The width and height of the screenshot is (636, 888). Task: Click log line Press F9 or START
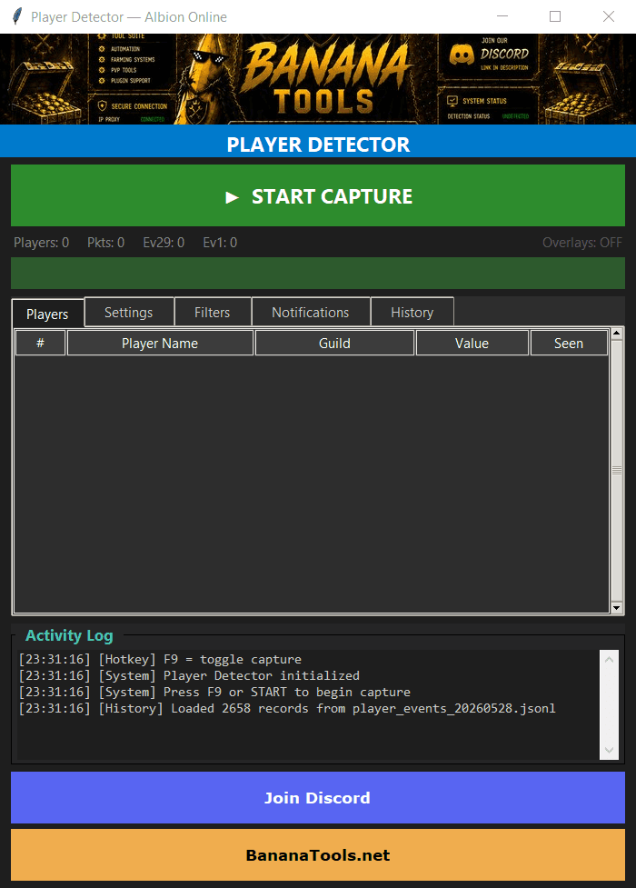pyautogui.click(x=214, y=692)
